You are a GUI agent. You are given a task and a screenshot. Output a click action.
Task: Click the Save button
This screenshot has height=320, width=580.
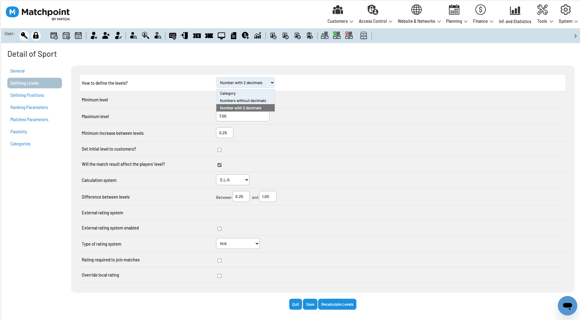[310, 304]
